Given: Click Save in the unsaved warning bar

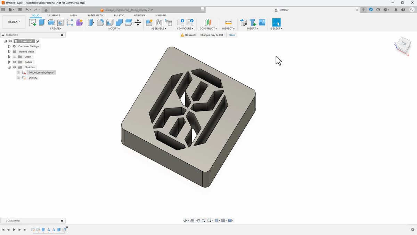Looking at the screenshot, I should pos(232,35).
